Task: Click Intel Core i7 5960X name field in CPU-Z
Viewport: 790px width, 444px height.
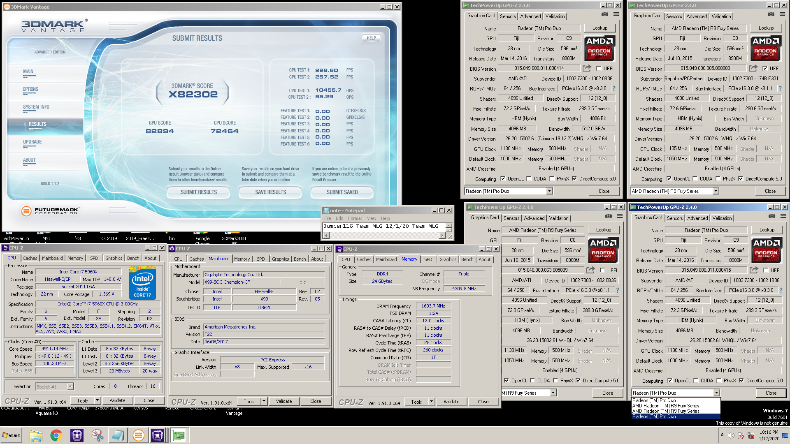Action: pos(78,272)
